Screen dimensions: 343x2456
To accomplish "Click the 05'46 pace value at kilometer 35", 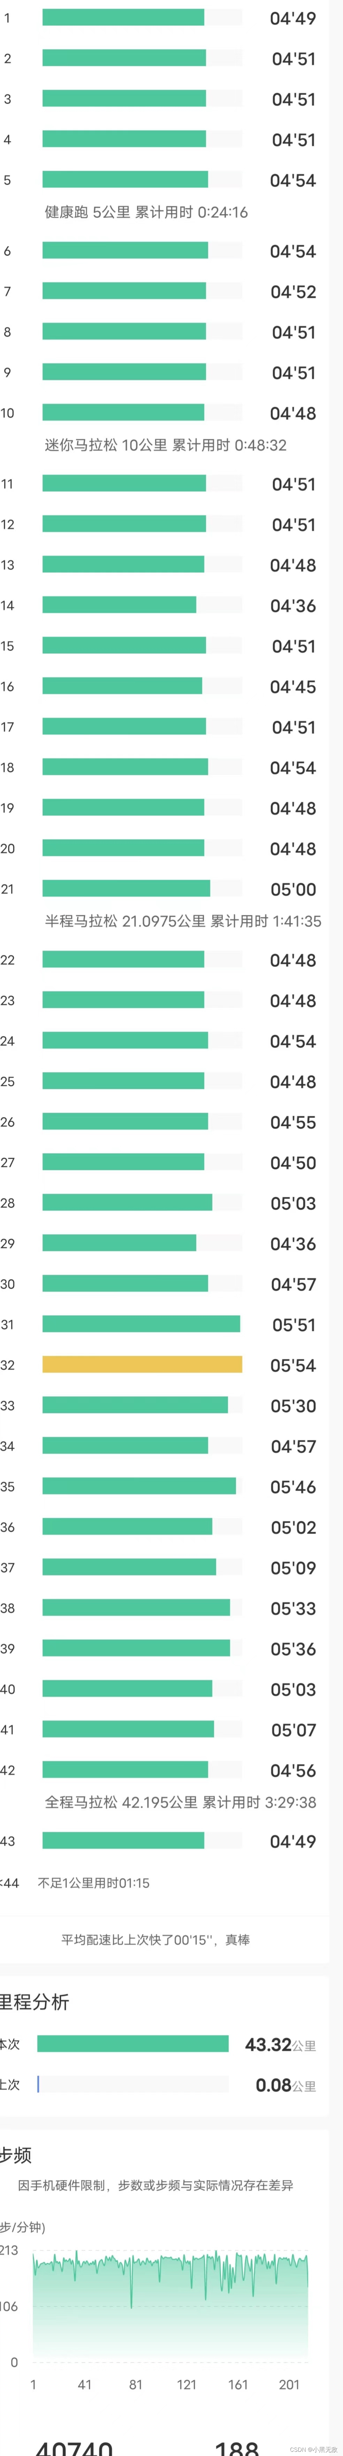I will 293,1487.
